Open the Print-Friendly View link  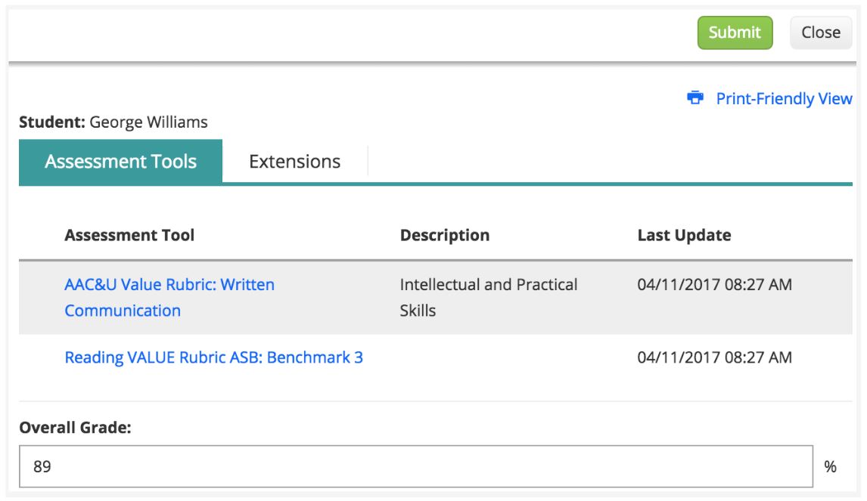pyautogui.click(x=784, y=99)
